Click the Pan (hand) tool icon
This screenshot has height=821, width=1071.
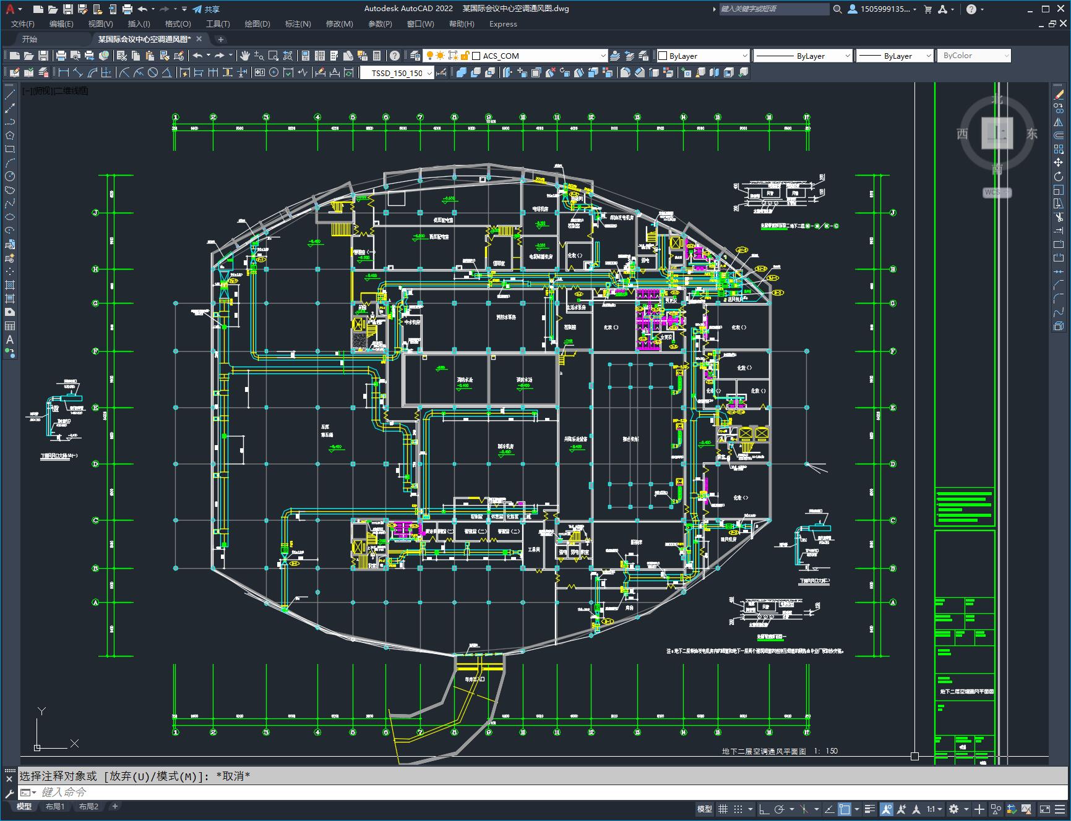point(245,56)
